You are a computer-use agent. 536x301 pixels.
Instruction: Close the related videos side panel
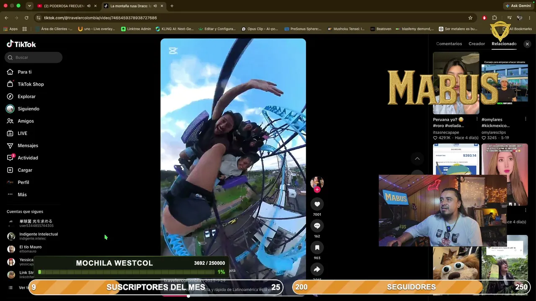[527, 44]
